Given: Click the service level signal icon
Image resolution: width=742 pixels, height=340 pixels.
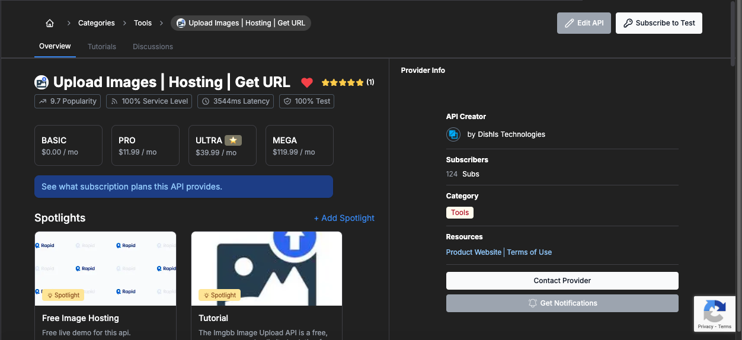Looking at the screenshot, I should pyautogui.click(x=114, y=101).
